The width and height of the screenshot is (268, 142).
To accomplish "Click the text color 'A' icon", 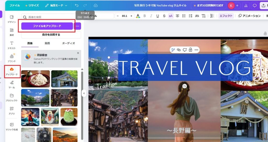I will [x=138, y=16].
